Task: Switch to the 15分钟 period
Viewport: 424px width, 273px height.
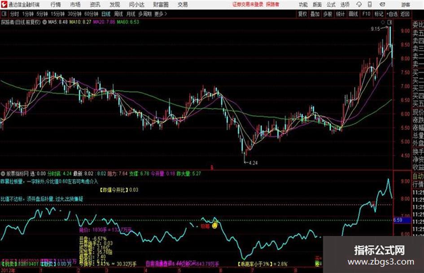Action: click(58, 14)
